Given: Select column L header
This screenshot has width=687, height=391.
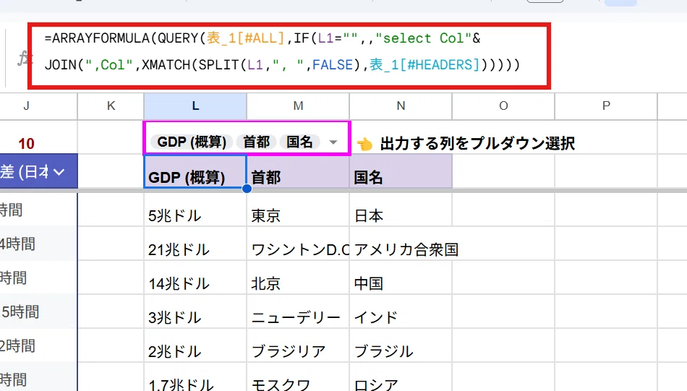Looking at the screenshot, I should (195, 106).
